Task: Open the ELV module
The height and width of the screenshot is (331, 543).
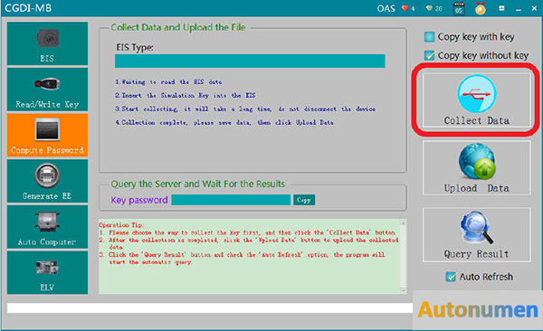Action: pos(47,272)
